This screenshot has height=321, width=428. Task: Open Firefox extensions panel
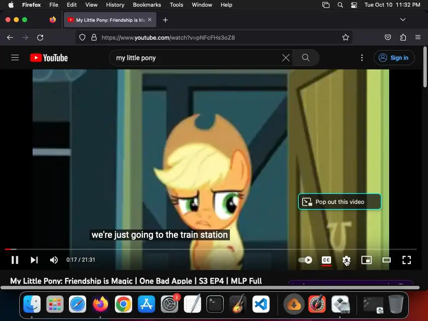[403, 37]
